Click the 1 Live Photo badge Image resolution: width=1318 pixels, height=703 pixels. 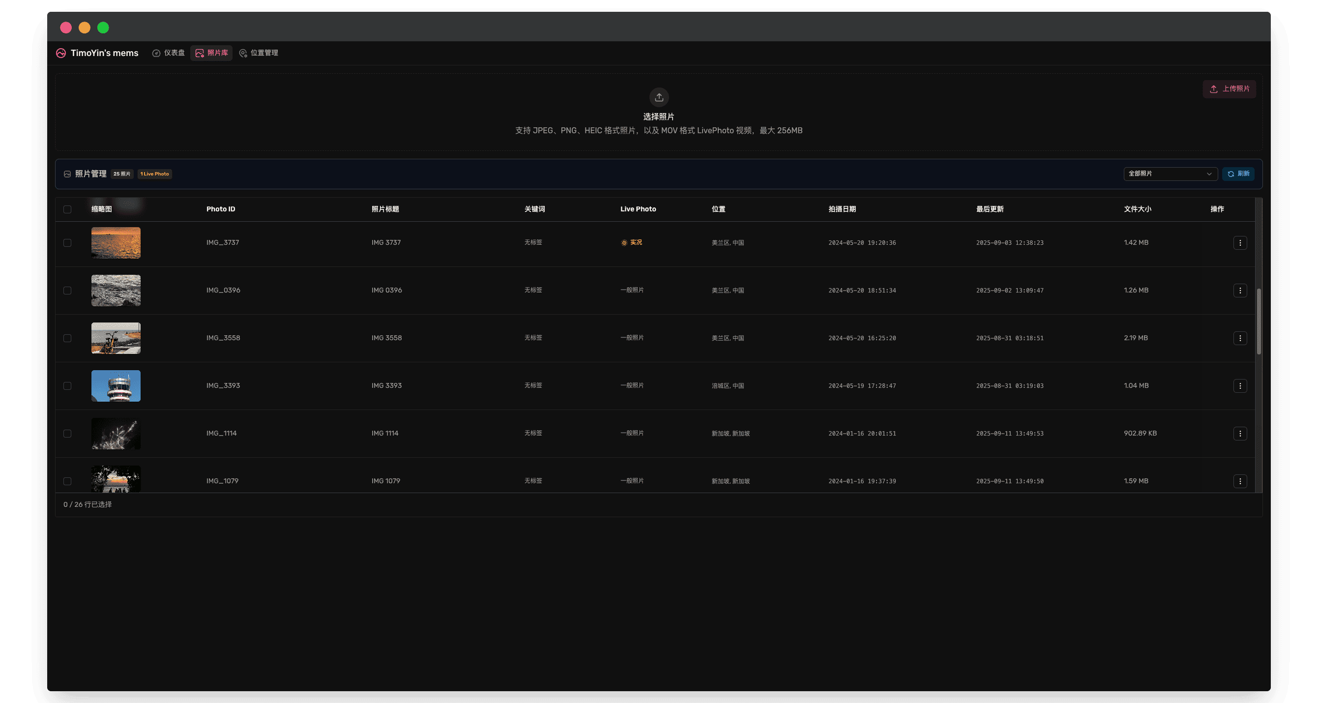click(x=154, y=174)
